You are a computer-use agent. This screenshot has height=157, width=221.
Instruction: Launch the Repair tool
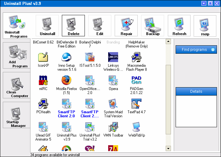[126, 26]
